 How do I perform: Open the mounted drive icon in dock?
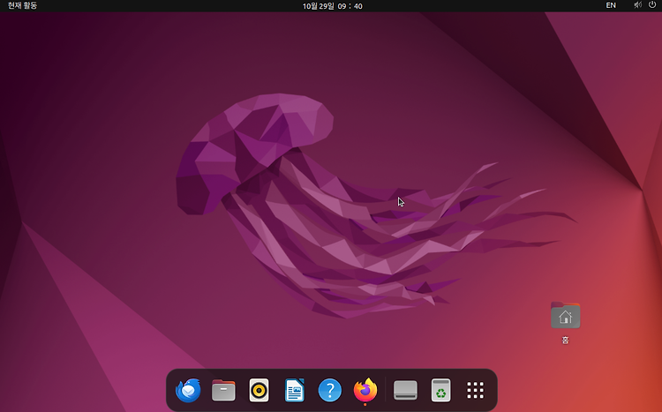pos(405,390)
